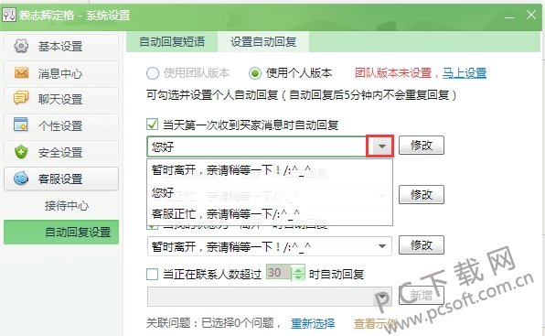This screenshot has width=545, height=336.
Task: Click the 客服设置 blue icon
Action: 21,179
